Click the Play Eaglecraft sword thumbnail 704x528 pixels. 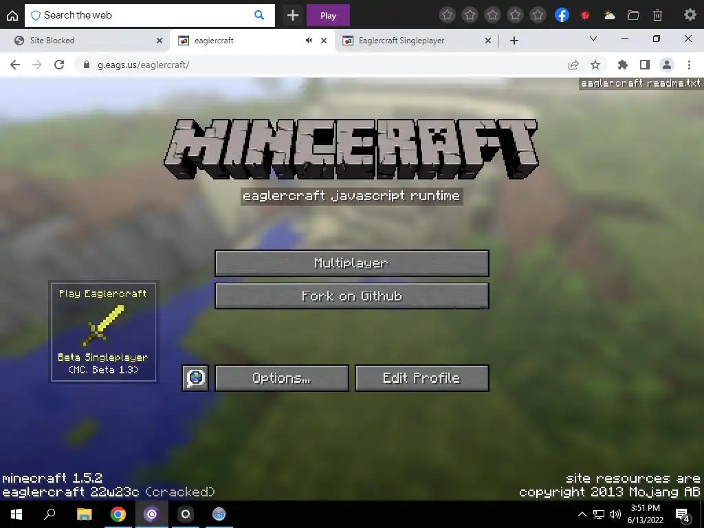(103, 331)
